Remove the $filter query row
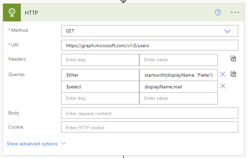The image size is (247, 158). (x=223, y=74)
